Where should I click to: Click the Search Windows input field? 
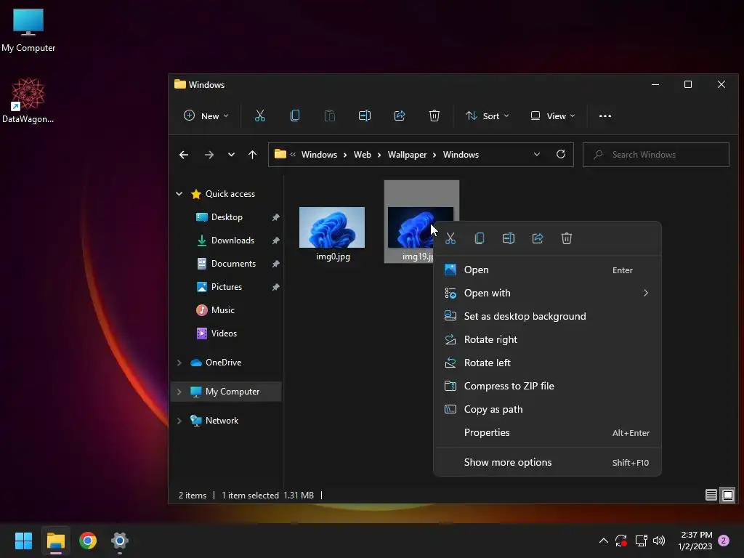[x=656, y=155]
